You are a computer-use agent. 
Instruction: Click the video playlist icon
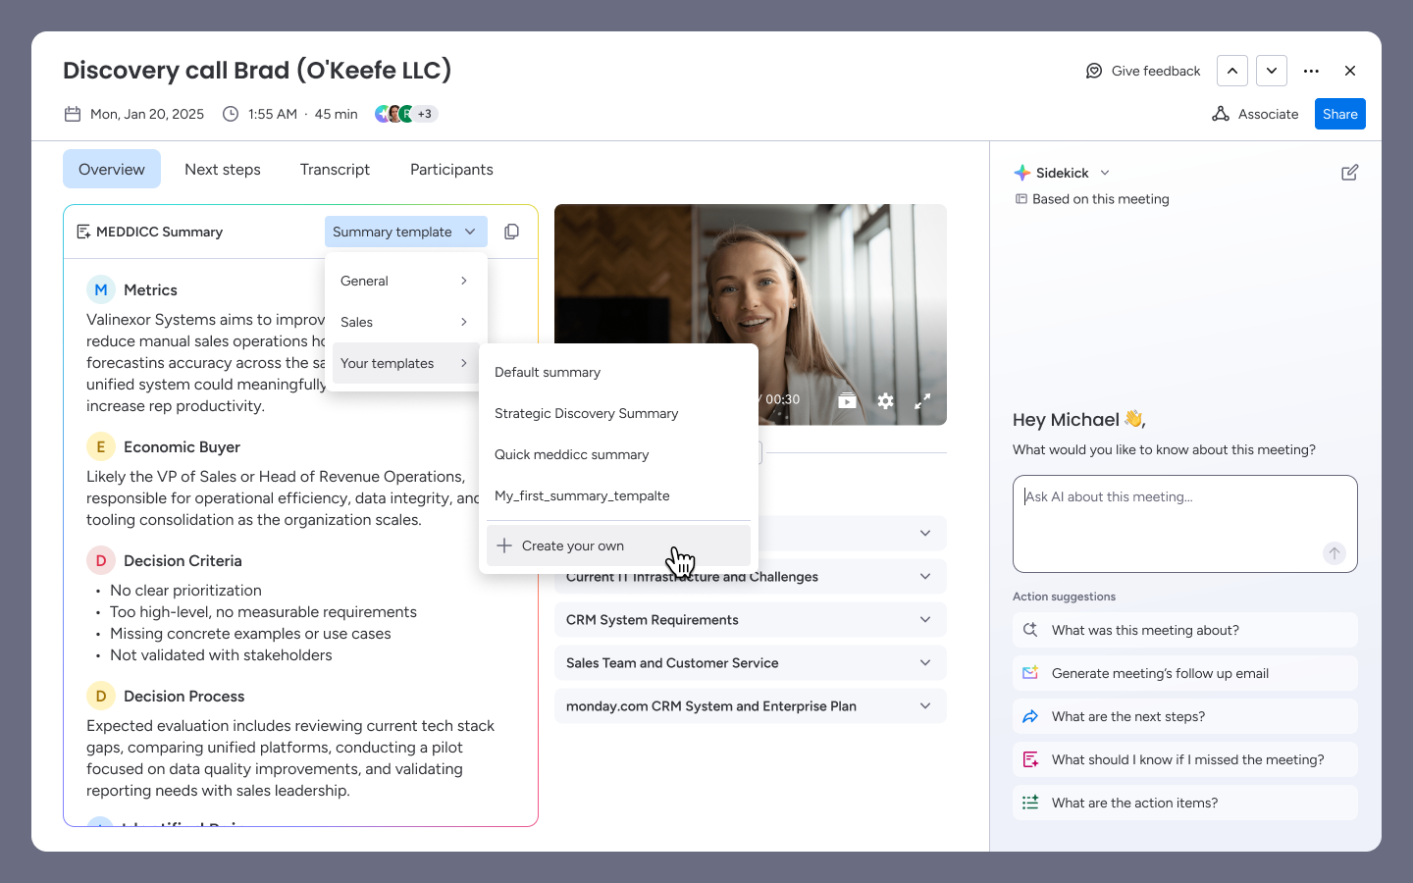pyautogui.click(x=847, y=400)
